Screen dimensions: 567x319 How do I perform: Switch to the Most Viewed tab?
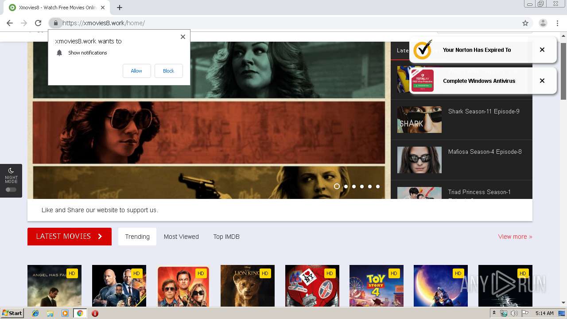(181, 237)
